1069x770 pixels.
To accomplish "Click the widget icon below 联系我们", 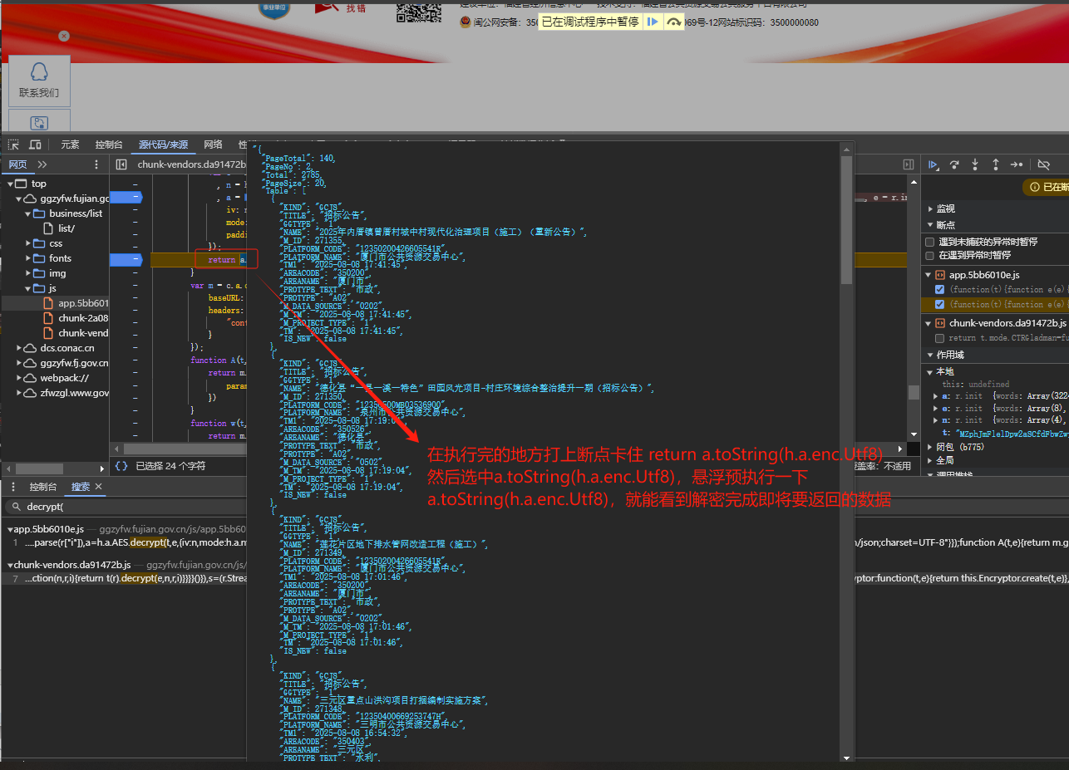I will pos(39,122).
